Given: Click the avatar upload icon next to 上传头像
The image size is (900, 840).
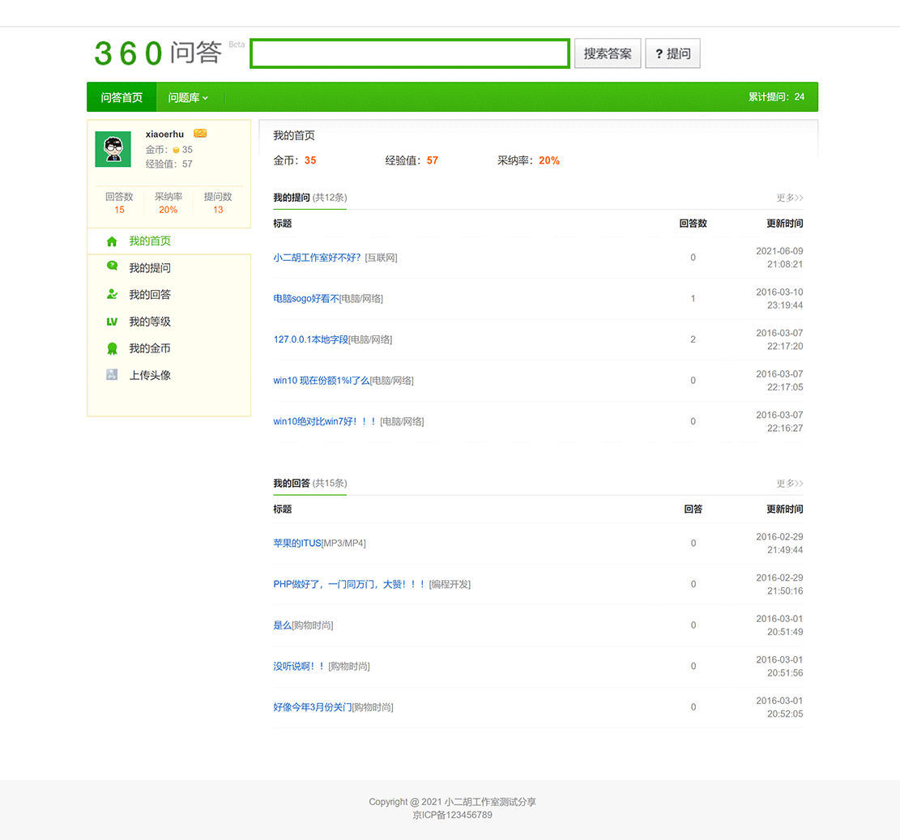Looking at the screenshot, I should coord(111,374).
